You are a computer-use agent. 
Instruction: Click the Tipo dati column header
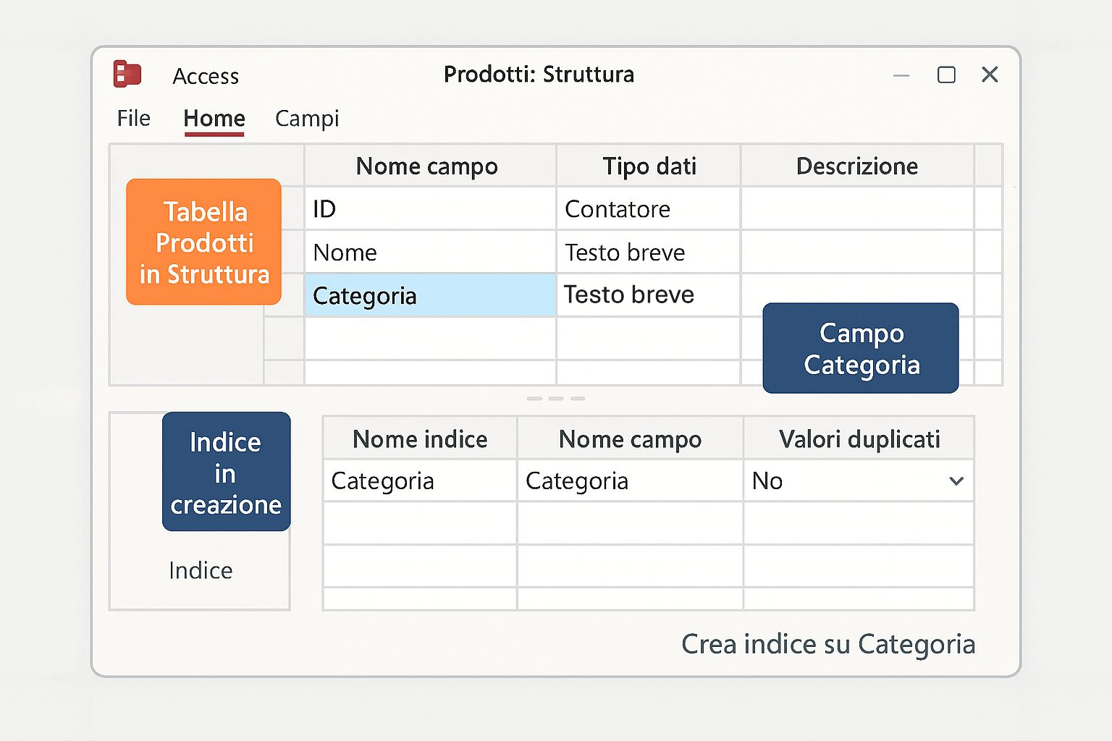click(649, 166)
